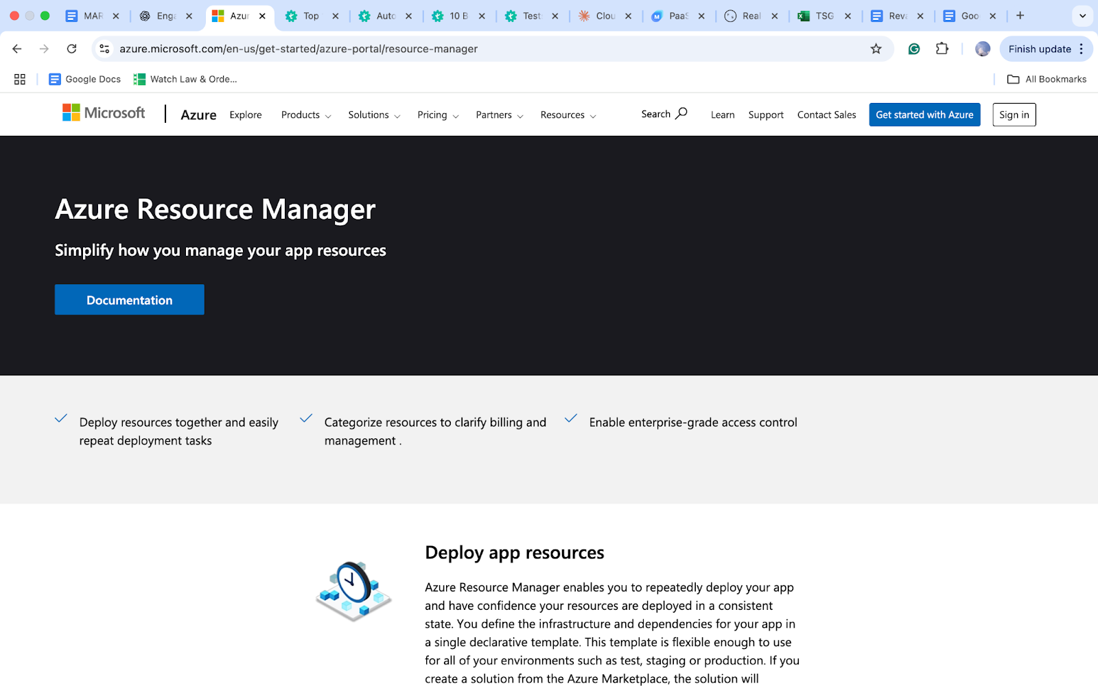Click the Search magnifier in Azure nav
The image size is (1098, 686).
(x=681, y=114)
